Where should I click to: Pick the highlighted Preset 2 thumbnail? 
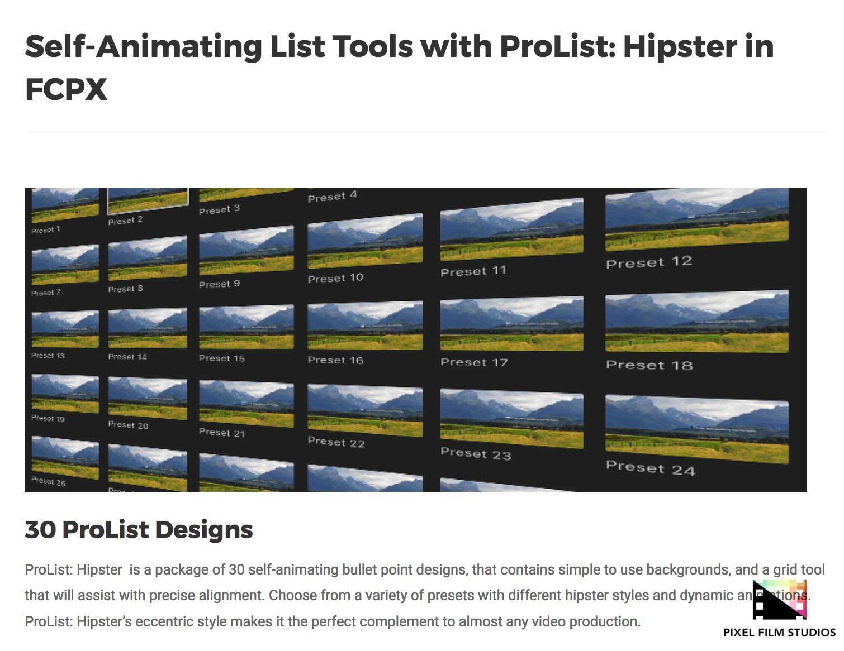[148, 201]
